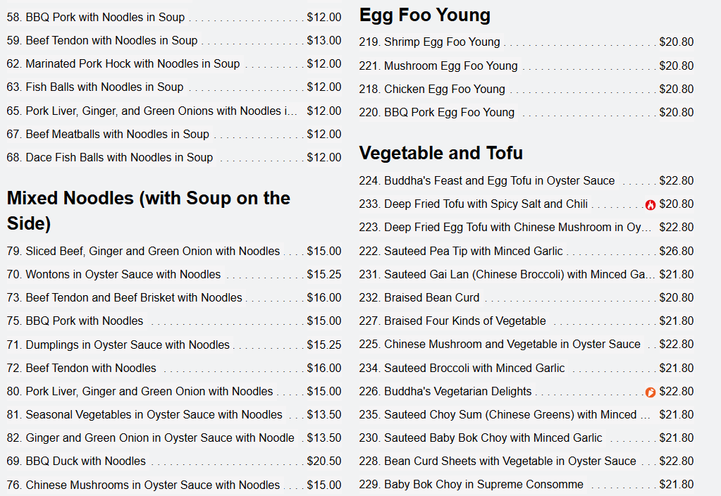Click the Mixed Noodles section heading

click(149, 211)
